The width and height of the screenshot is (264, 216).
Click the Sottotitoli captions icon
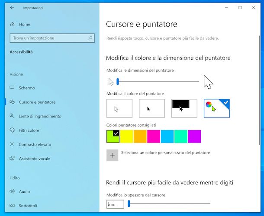12,205
